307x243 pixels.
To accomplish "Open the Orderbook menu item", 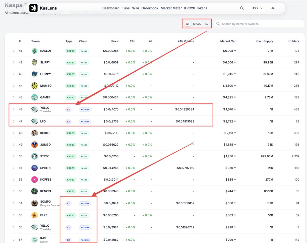I will (x=150, y=8).
